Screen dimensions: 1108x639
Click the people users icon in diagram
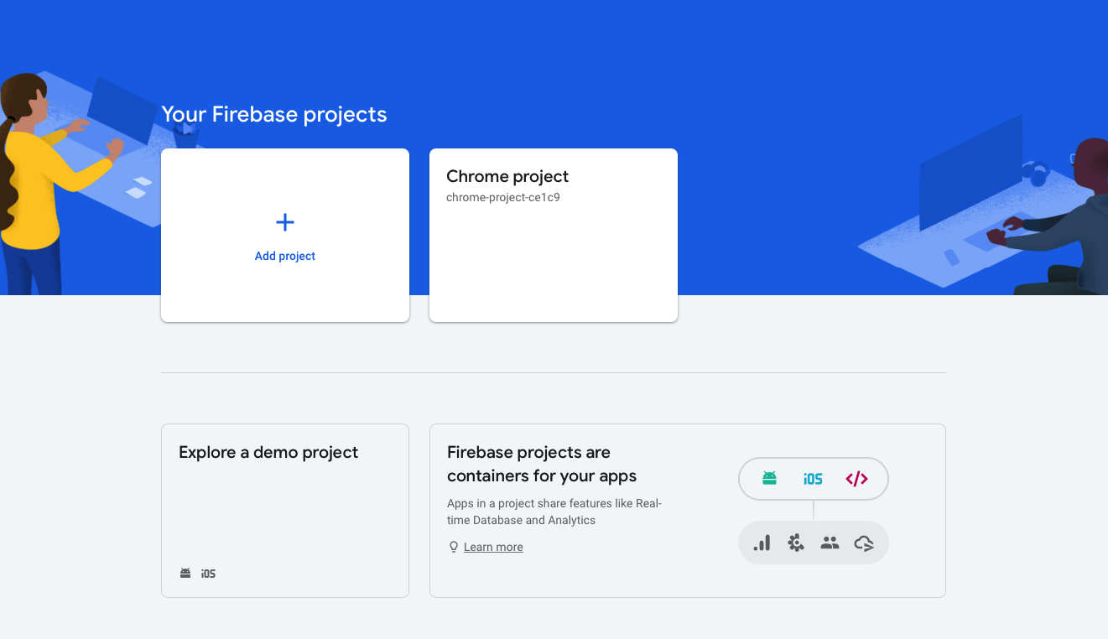click(x=830, y=543)
